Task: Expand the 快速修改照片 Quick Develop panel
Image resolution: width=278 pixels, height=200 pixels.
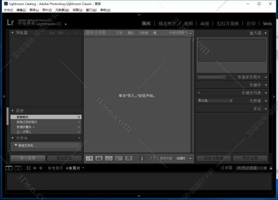Action: [x=265, y=77]
